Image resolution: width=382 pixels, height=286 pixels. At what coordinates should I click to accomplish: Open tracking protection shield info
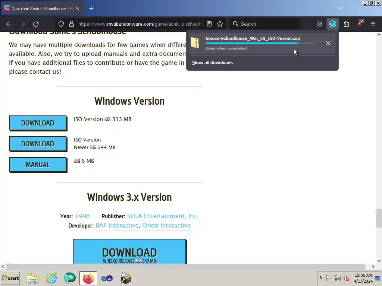point(61,24)
